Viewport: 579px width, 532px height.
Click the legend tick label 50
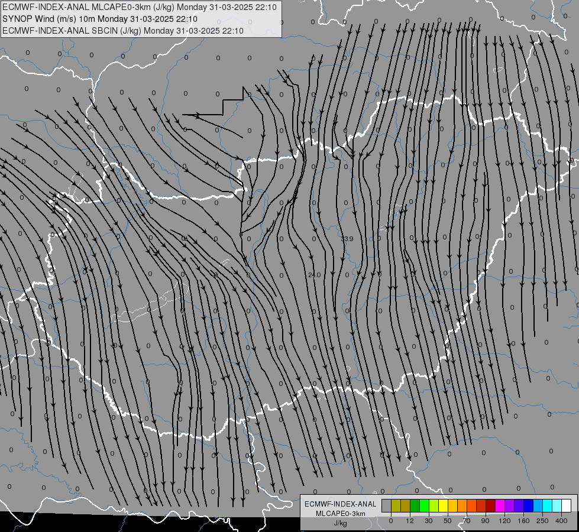click(x=448, y=521)
